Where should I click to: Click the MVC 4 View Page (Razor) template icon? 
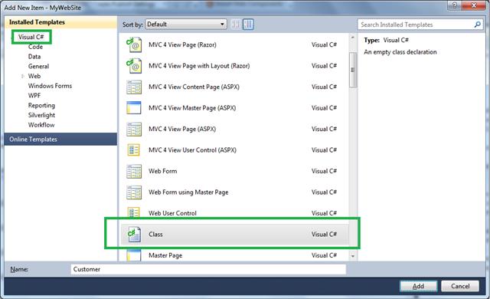click(x=134, y=45)
